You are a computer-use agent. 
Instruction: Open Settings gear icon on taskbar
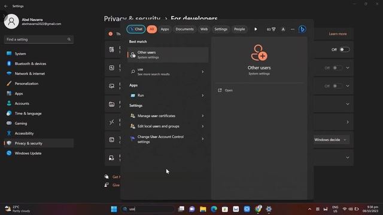[269, 209]
